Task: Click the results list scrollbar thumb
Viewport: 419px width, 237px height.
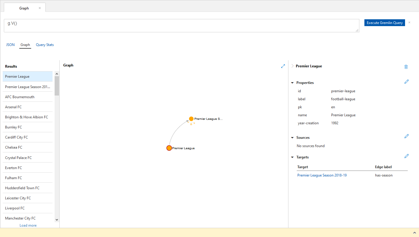Action: click(57, 86)
